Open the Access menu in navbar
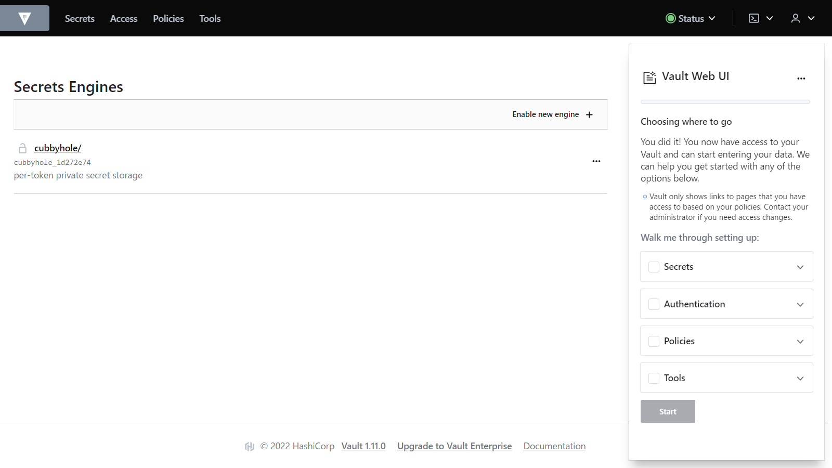The image size is (832, 468). tap(124, 19)
